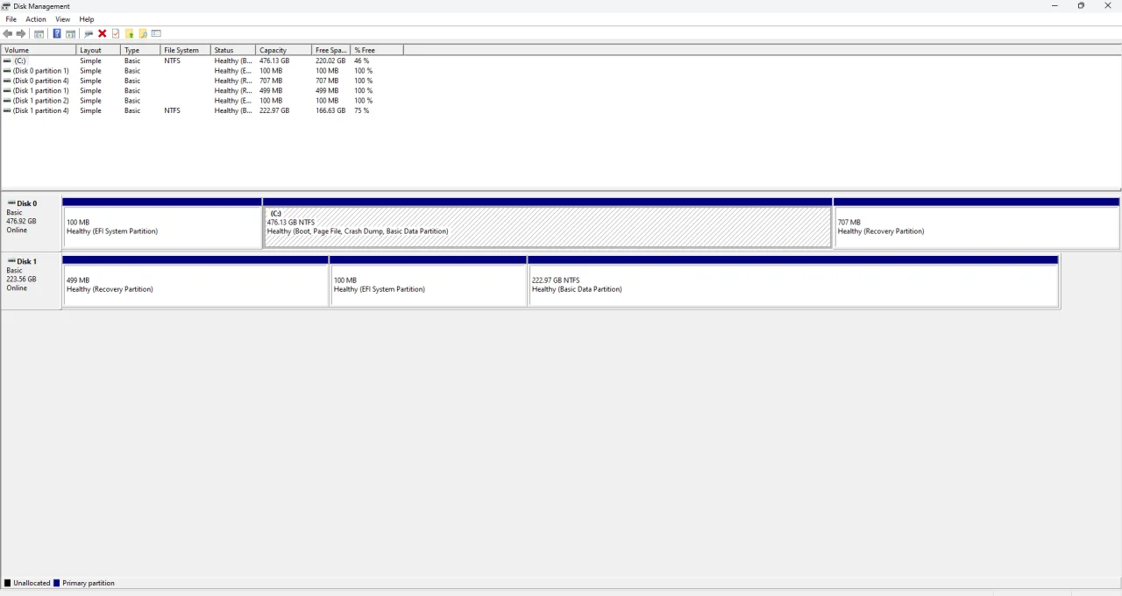This screenshot has width=1122, height=596.
Task: Click the "75 %" free percentage cell
Action: [362, 111]
